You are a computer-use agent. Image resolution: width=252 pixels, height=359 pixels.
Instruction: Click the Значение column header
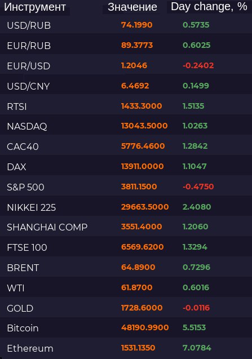click(x=132, y=7)
